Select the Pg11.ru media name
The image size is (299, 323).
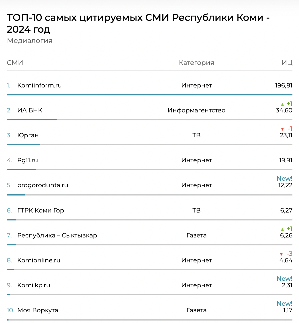point(27,160)
